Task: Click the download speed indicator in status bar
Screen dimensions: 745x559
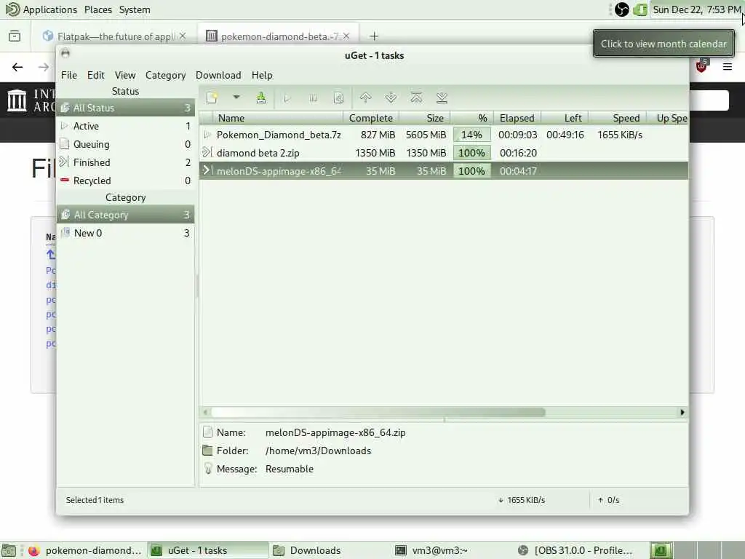Action: pyautogui.click(x=522, y=500)
